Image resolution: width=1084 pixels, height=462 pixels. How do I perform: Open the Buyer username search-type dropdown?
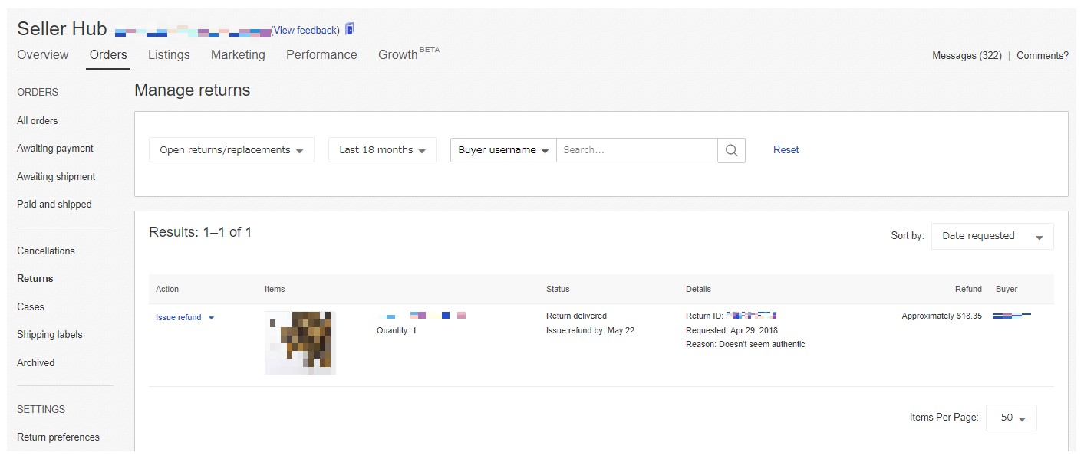[503, 150]
